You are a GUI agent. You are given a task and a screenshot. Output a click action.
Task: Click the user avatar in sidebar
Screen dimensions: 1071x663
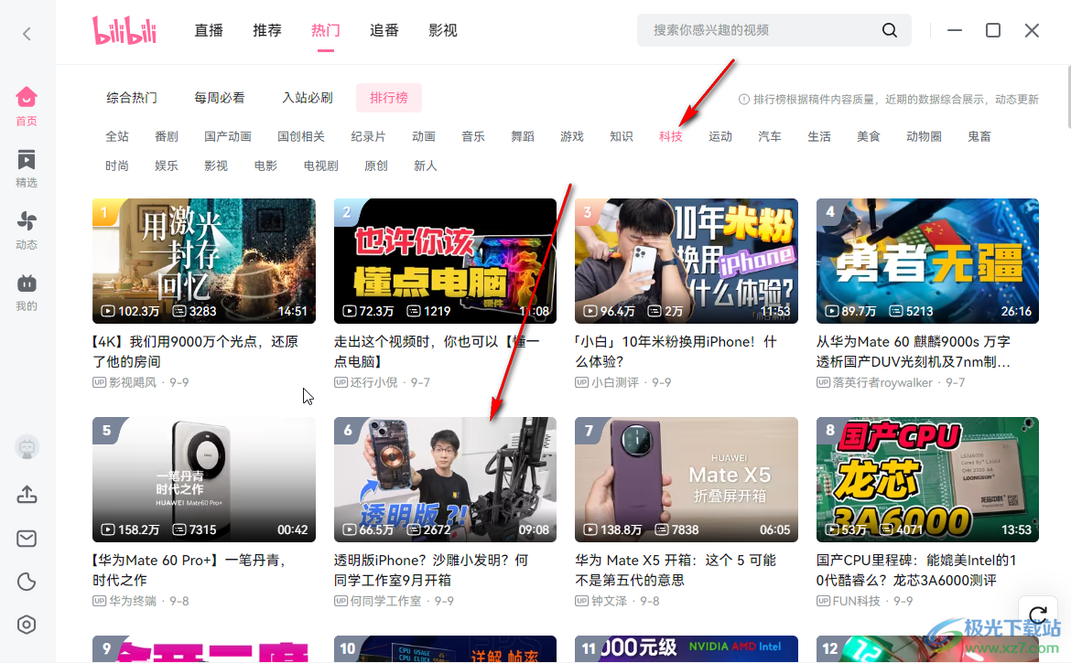point(27,447)
